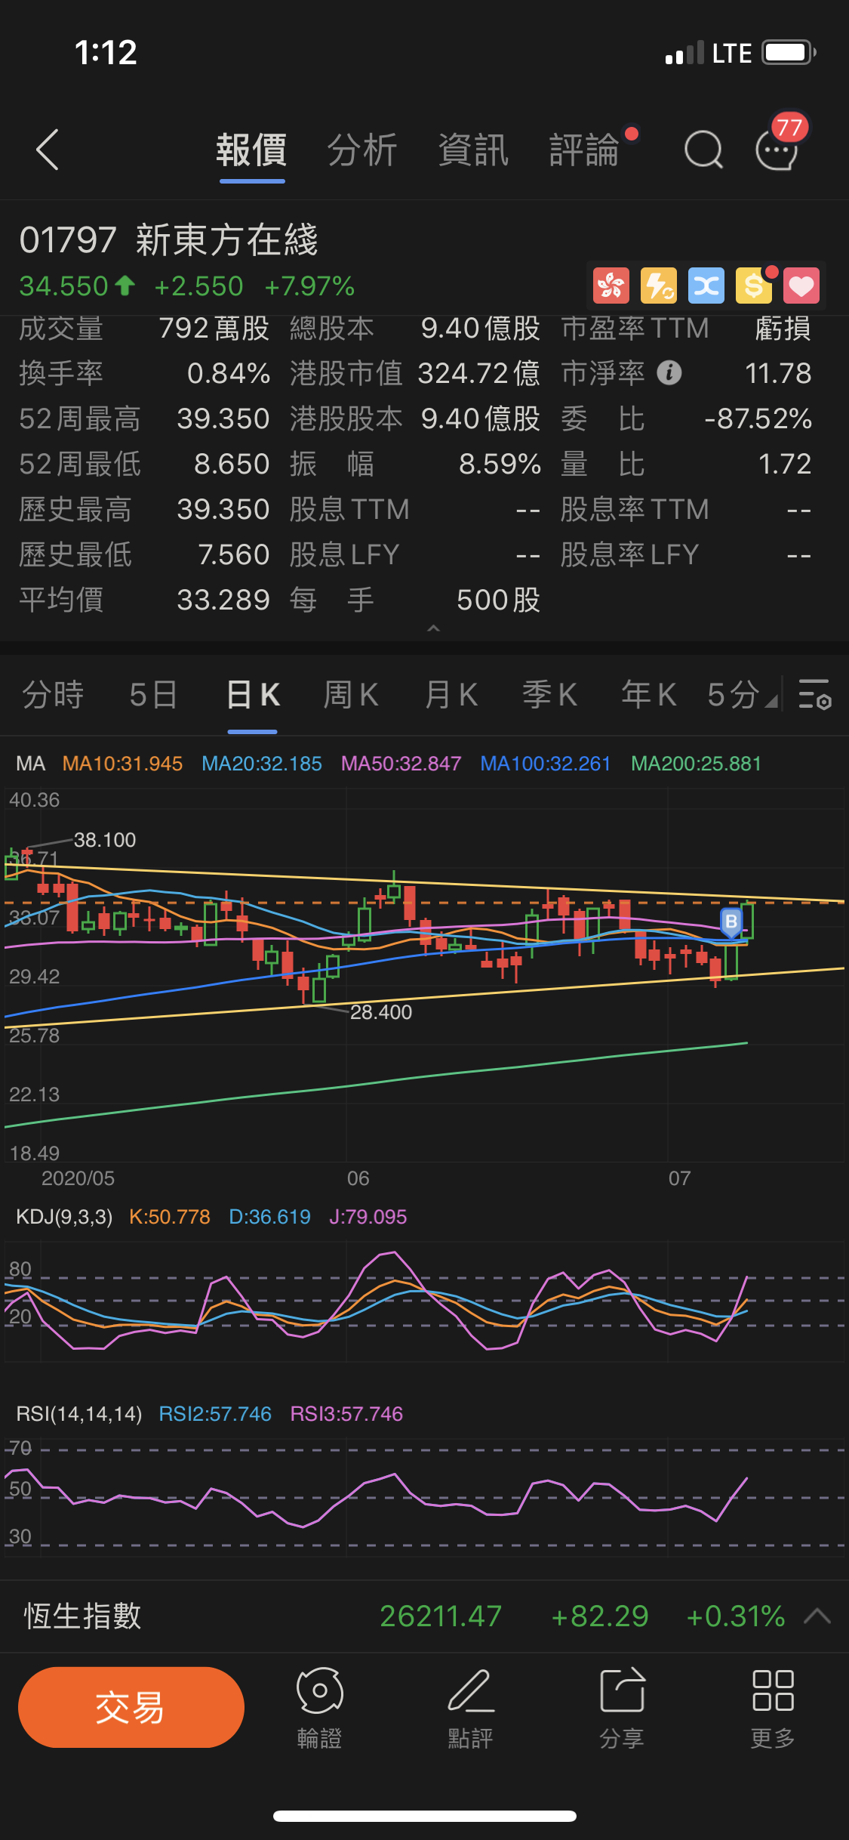Tap the orange 交易 trade button
The image size is (849, 1840).
point(131,1707)
